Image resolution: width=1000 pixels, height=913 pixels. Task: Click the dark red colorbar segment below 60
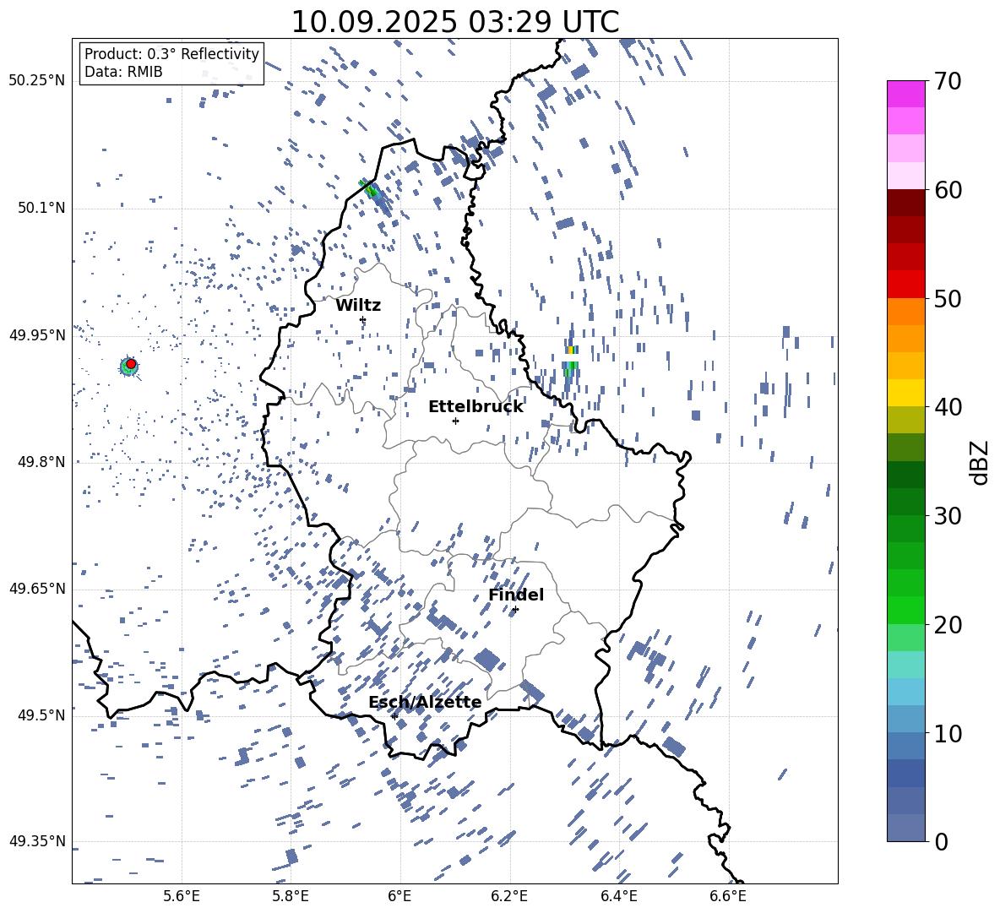click(x=905, y=203)
